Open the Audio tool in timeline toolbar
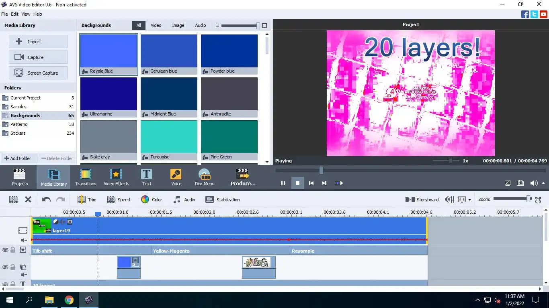 tap(184, 199)
